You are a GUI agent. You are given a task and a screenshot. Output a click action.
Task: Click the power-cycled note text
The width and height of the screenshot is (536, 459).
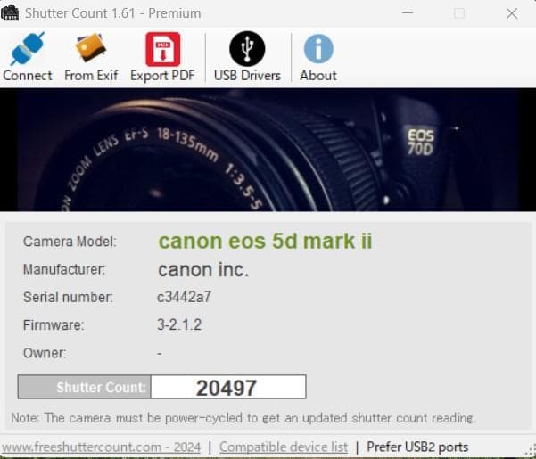[x=243, y=418]
